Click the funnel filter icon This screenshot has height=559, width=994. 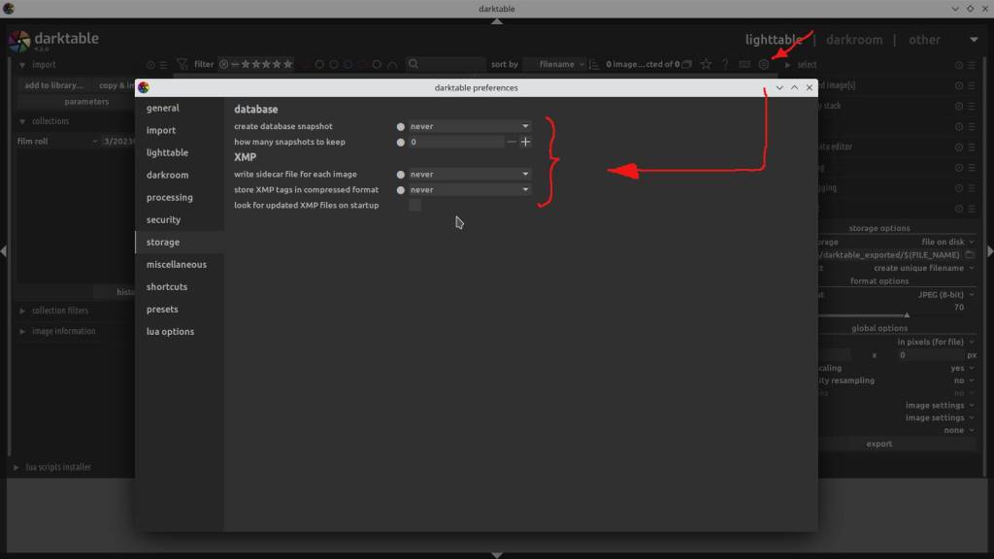(x=182, y=64)
